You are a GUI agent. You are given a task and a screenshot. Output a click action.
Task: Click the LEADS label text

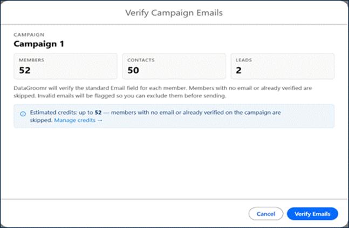pyautogui.click(x=244, y=60)
